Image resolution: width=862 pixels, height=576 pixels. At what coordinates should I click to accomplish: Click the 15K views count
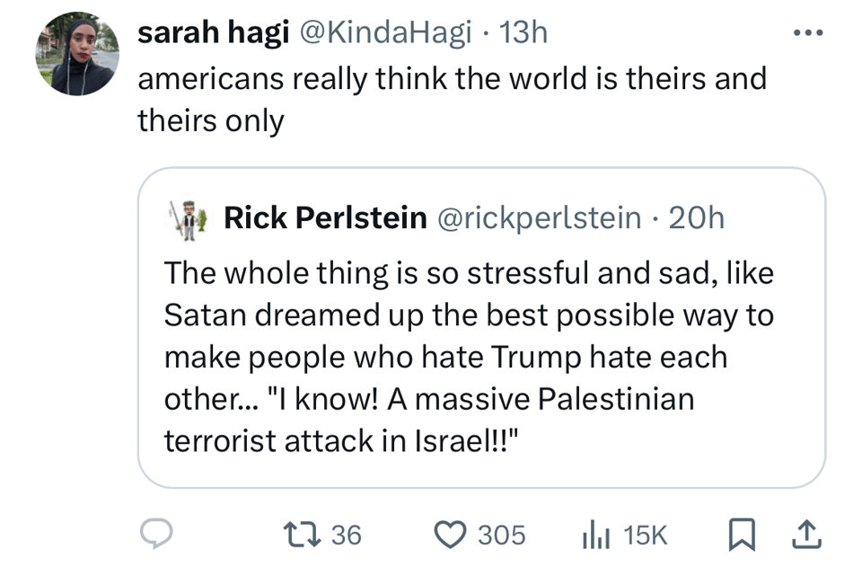click(645, 536)
